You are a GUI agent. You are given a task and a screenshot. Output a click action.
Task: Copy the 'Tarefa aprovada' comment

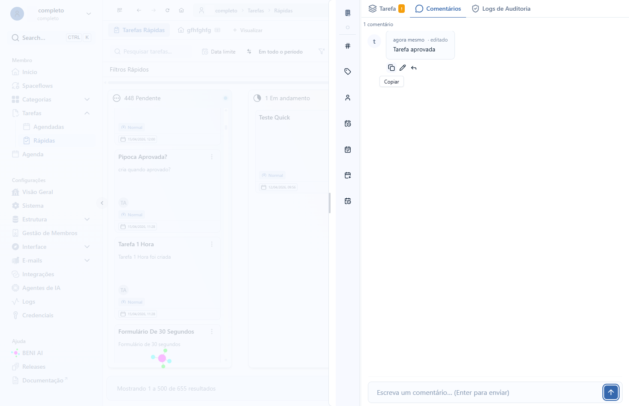point(391,68)
